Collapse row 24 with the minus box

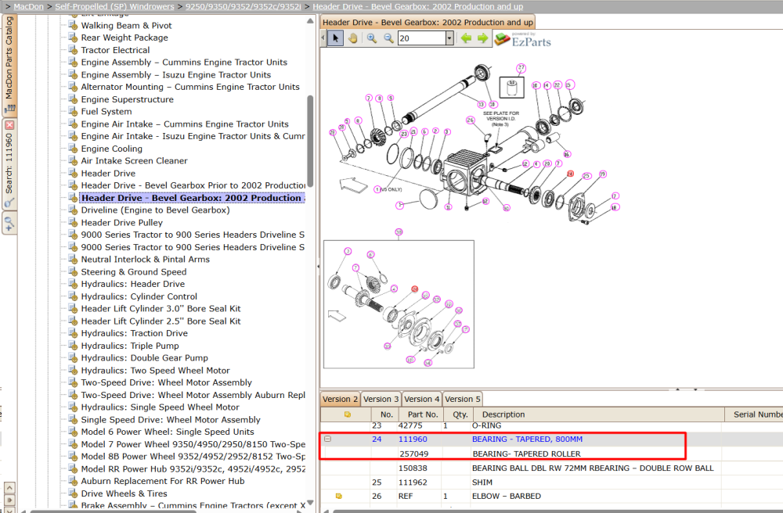(x=327, y=439)
